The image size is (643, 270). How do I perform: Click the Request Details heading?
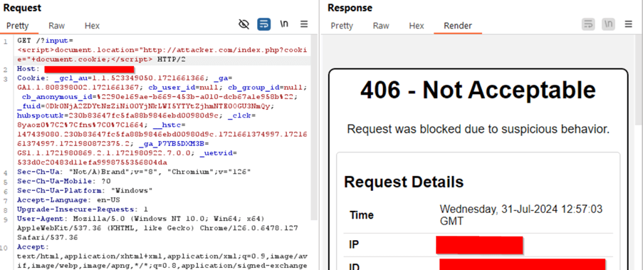[404, 181]
